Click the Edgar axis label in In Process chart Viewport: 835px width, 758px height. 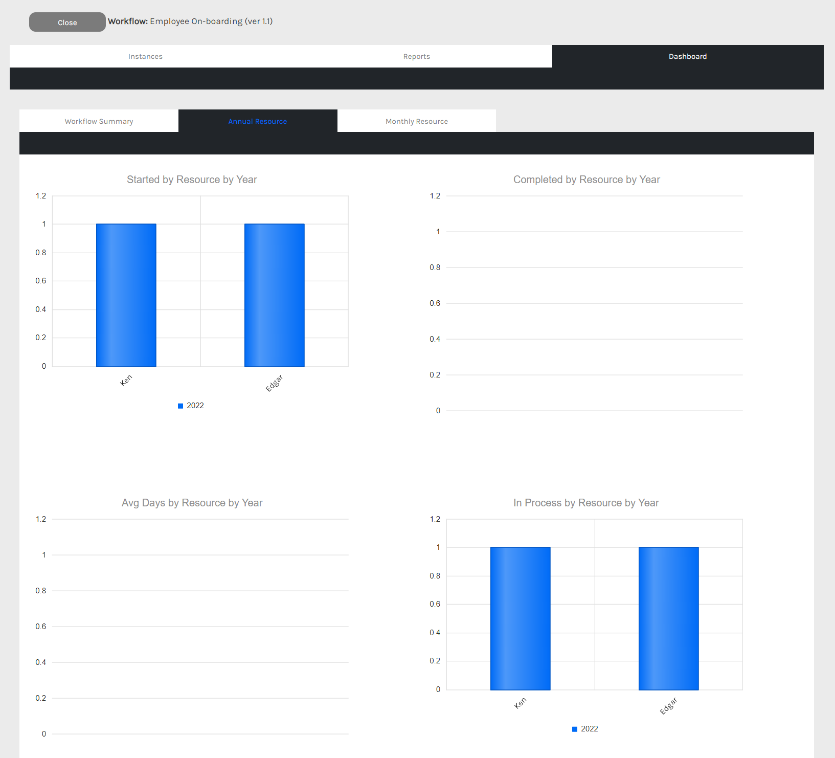coord(668,706)
